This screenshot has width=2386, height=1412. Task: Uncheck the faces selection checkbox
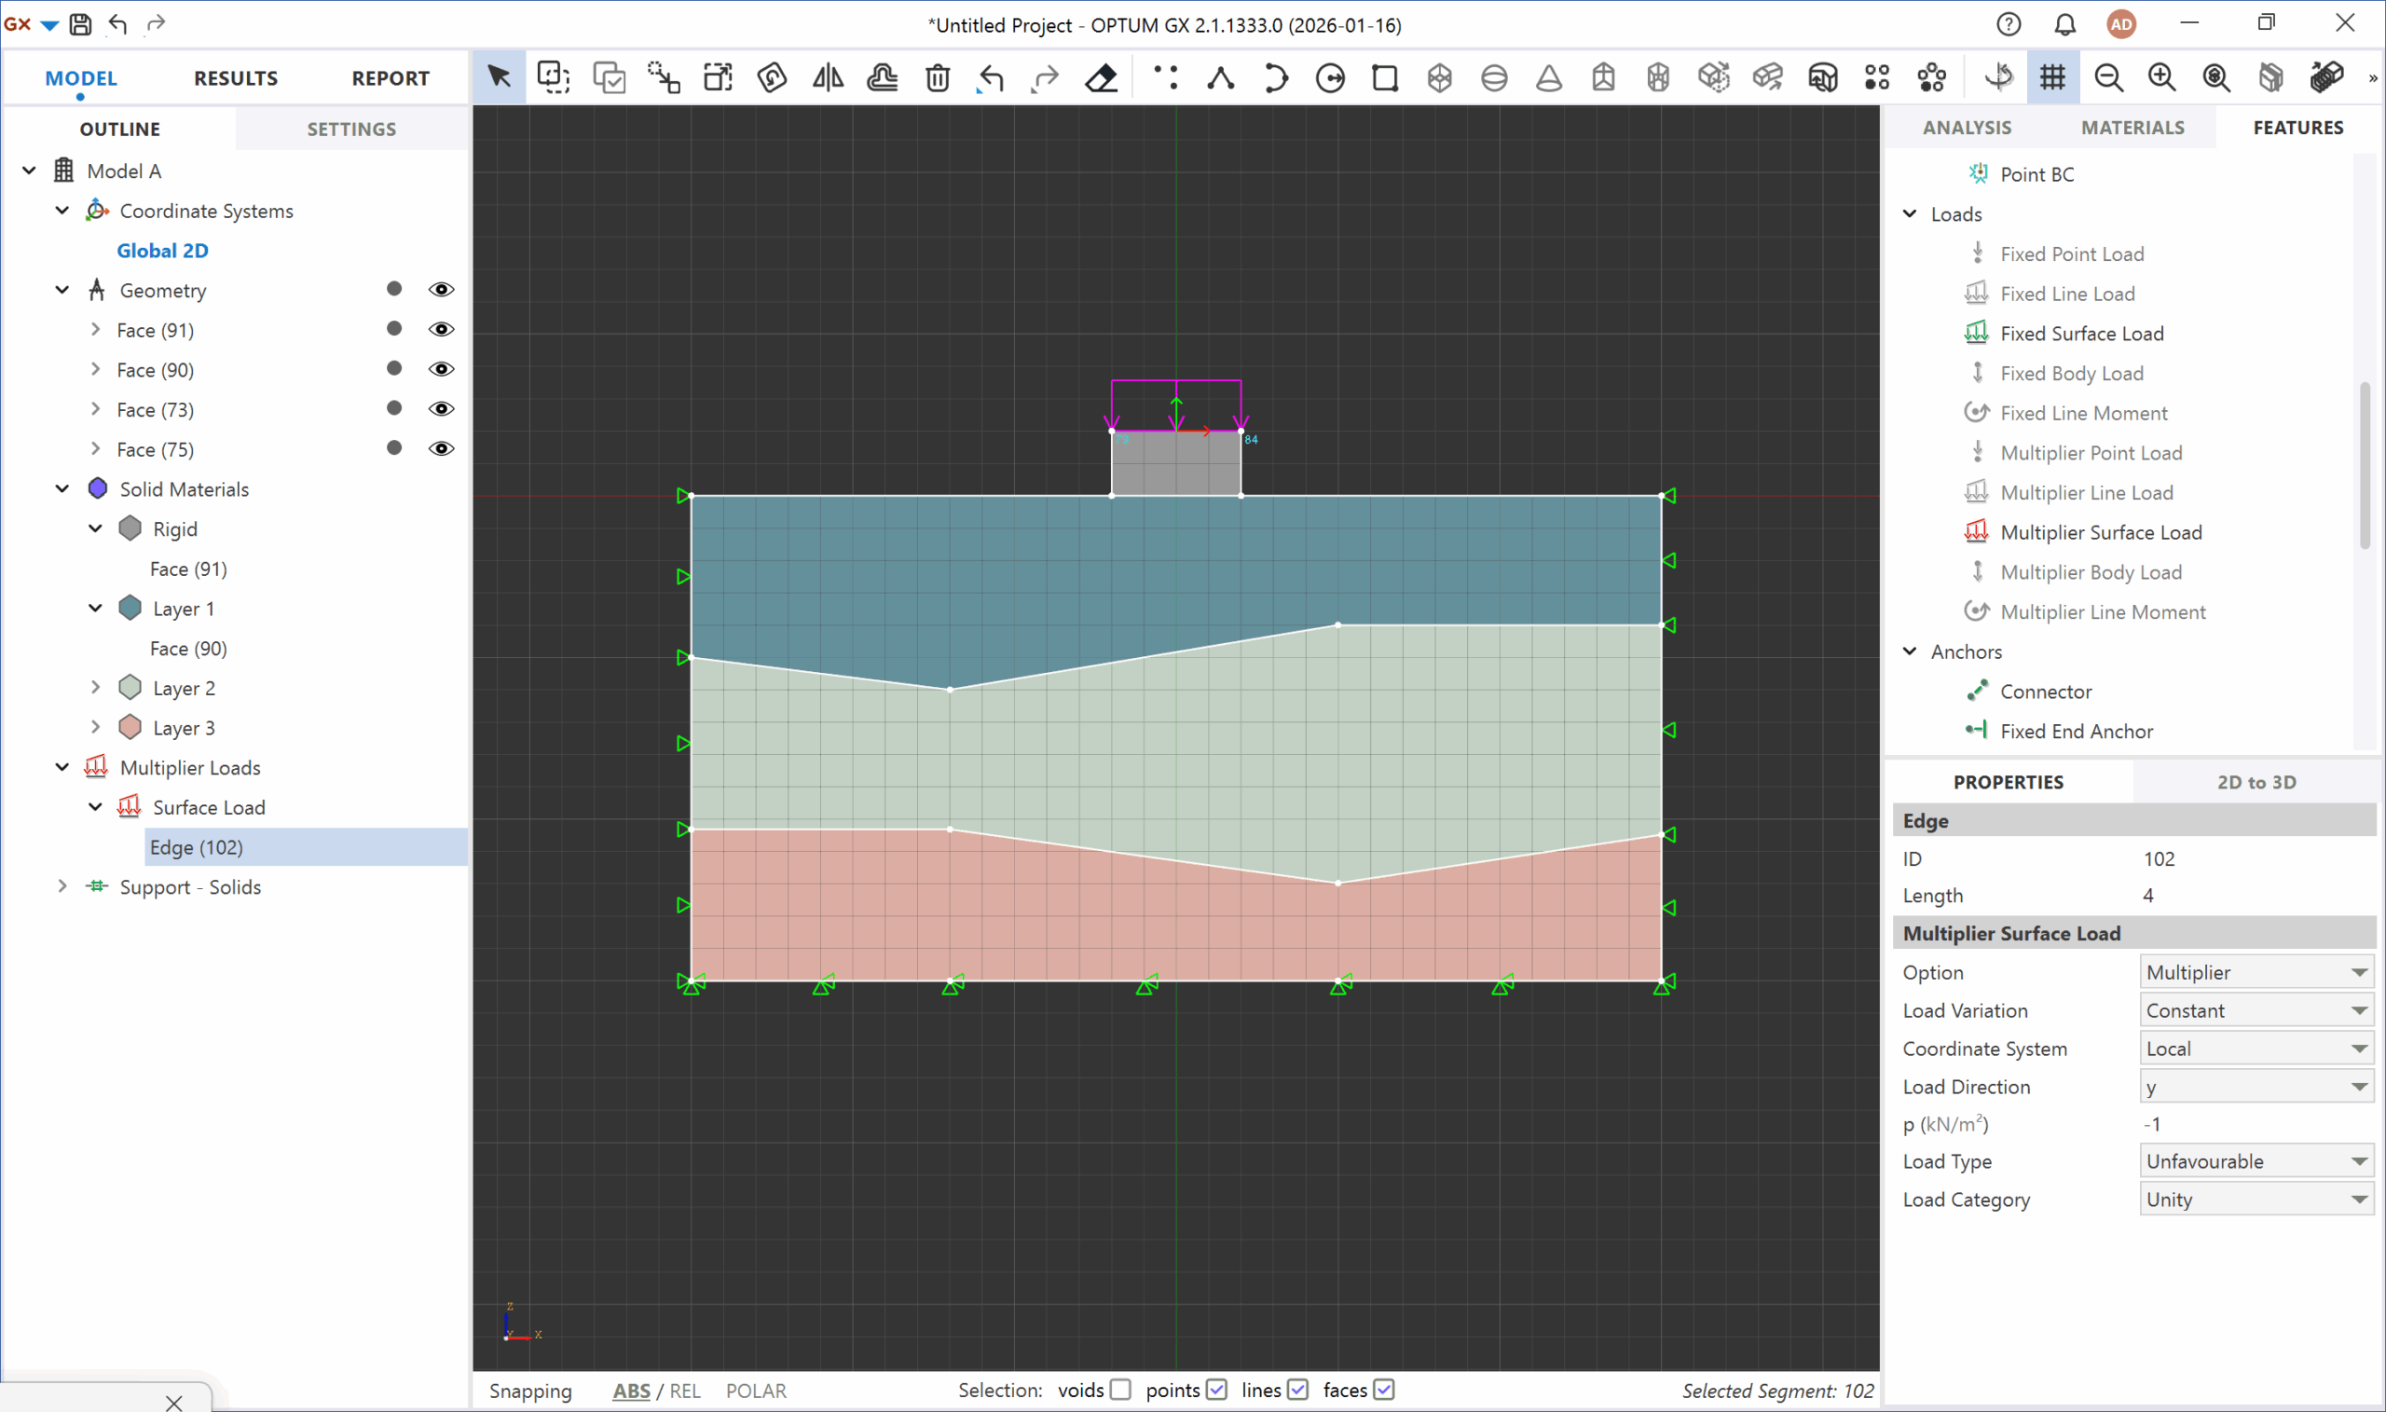(1384, 1391)
